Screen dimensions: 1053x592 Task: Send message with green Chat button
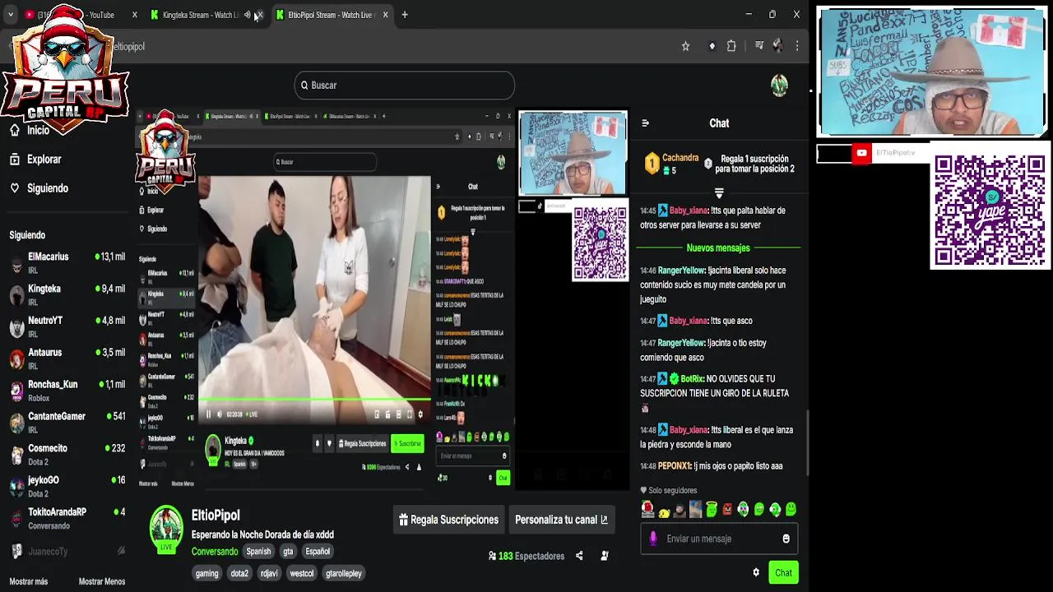[783, 573]
